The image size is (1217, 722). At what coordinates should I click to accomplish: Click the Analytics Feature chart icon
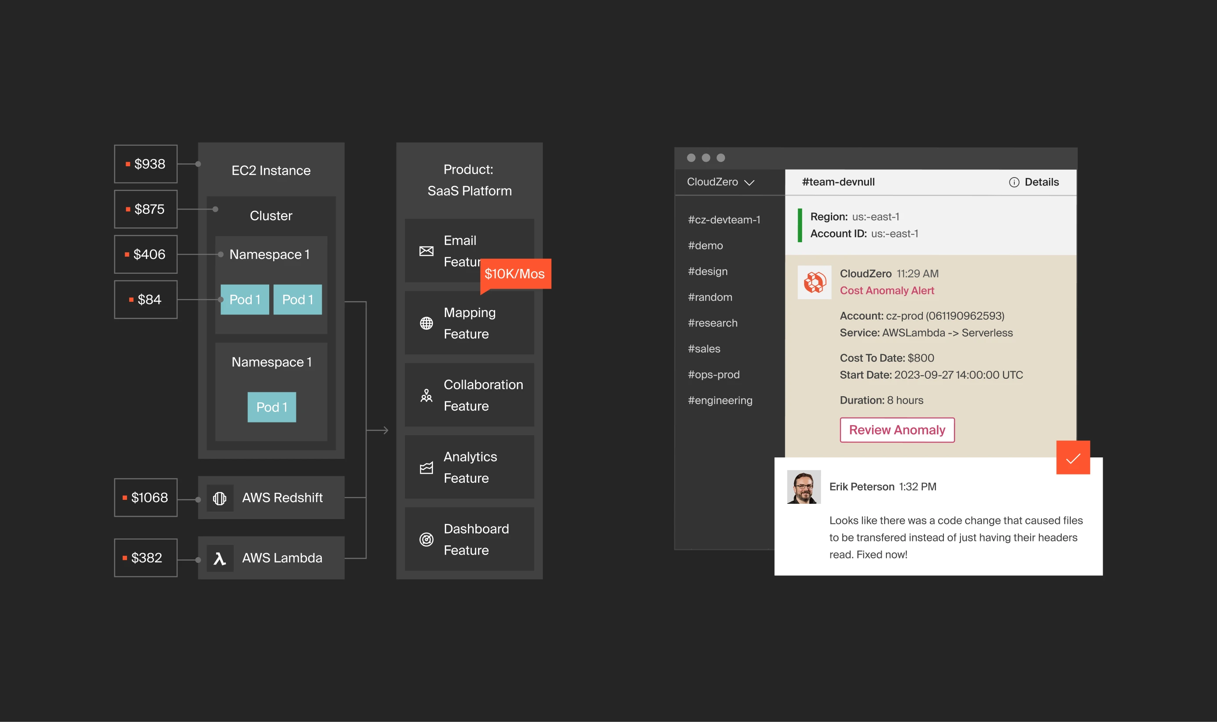426,467
